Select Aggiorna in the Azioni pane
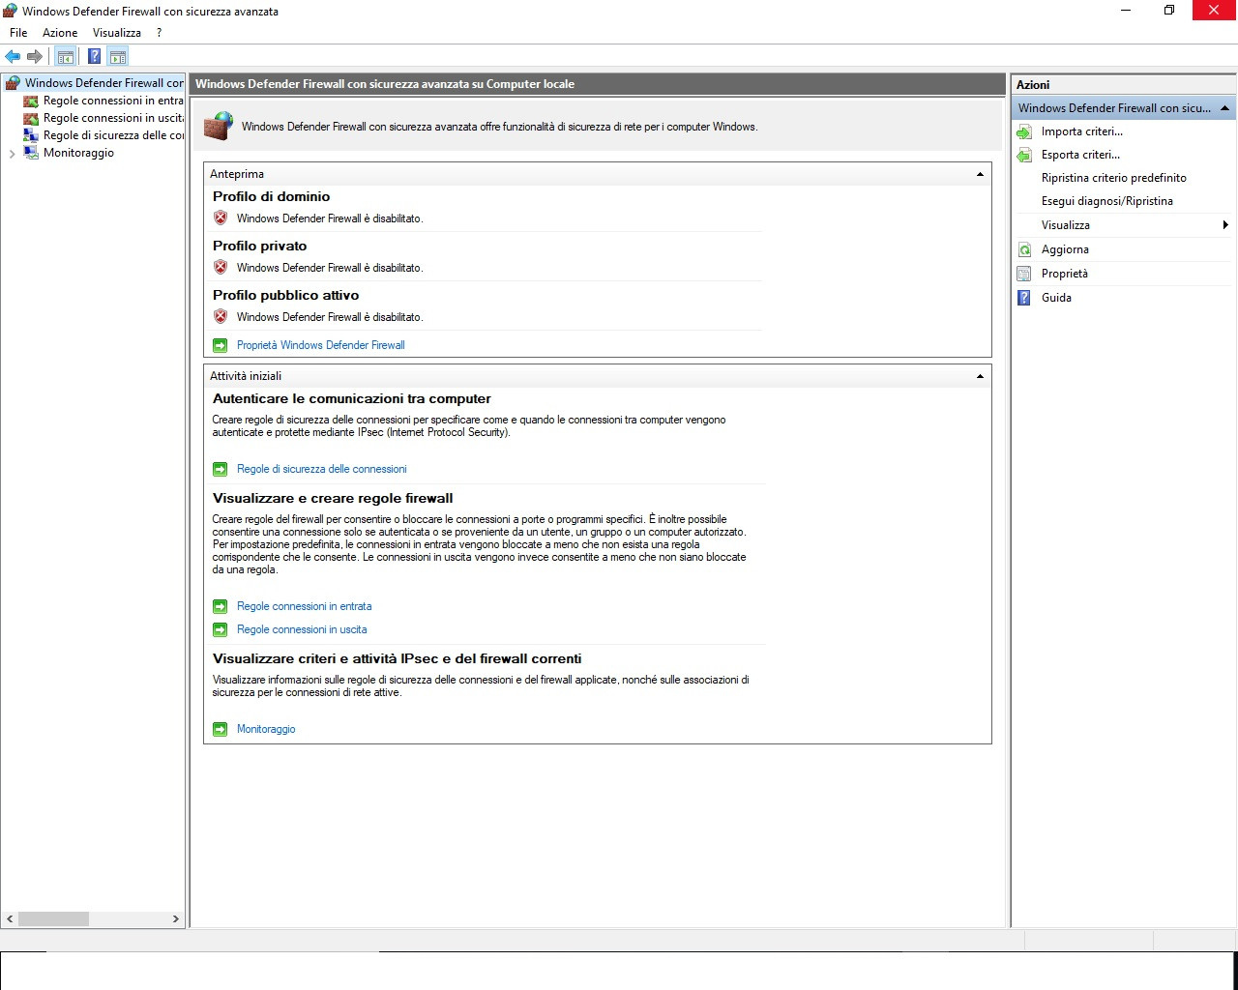The height and width of the screenshot is (990, 1238). pyautogui.click(x=1065, y=249)
